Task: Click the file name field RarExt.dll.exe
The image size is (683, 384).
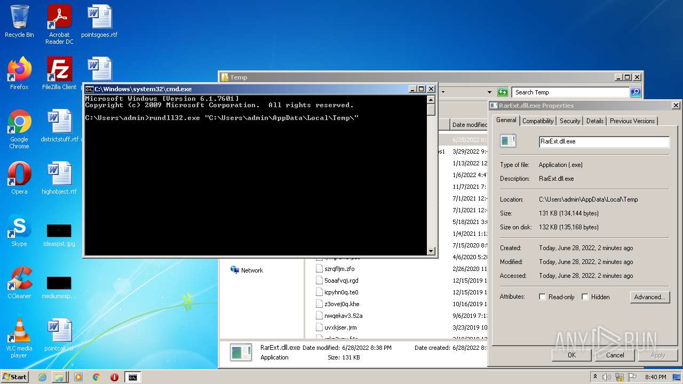Action: (x=604, y=141)
